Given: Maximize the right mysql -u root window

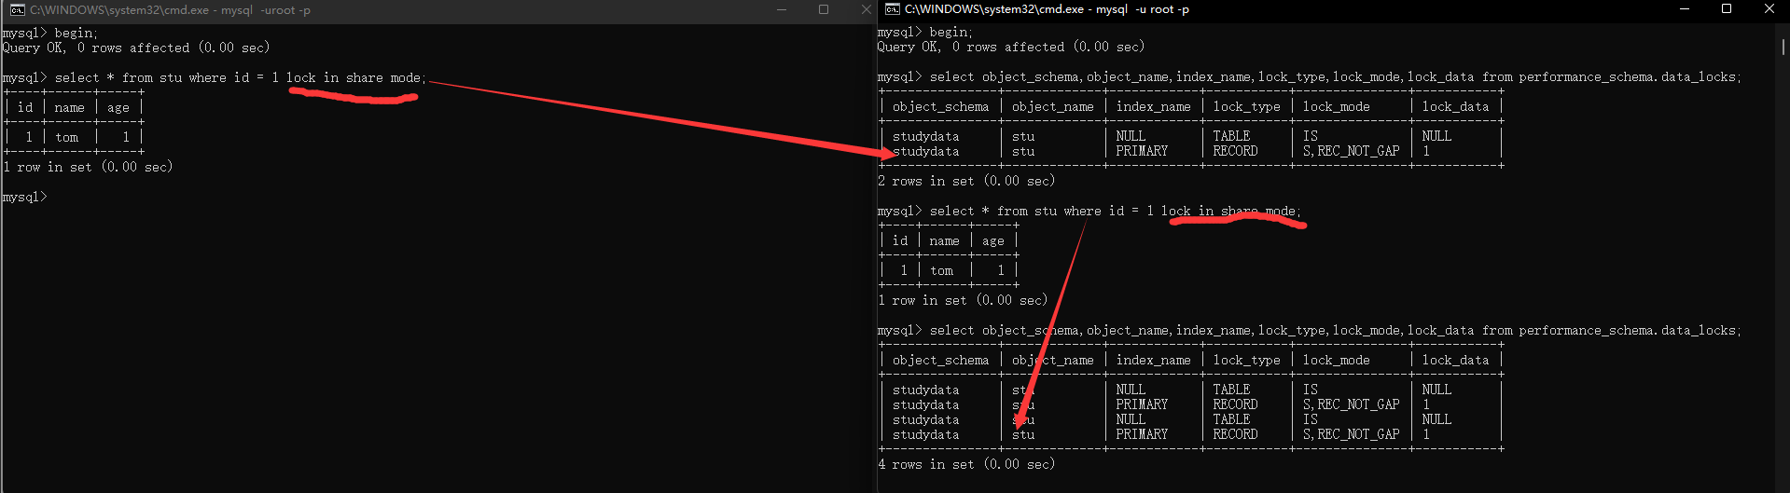Looking at the screenshot, I should tap(1727, 9).
